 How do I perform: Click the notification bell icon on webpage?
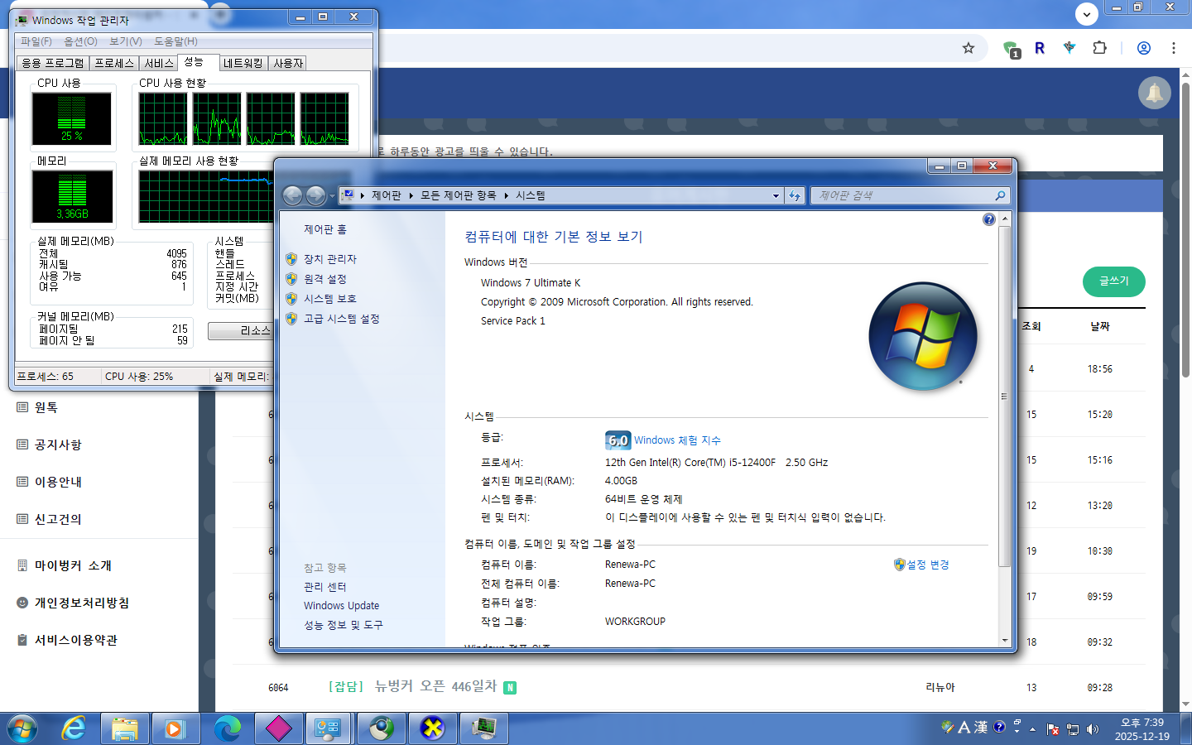tap(1154, 93)
